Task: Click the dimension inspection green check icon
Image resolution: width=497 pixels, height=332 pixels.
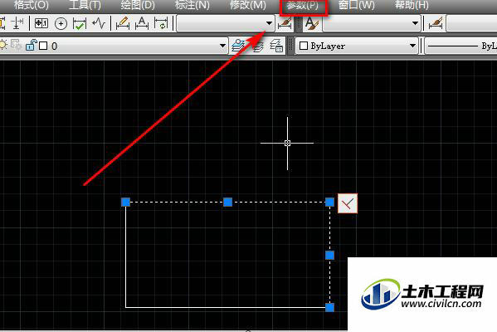Action: click(x=80, y=24)
